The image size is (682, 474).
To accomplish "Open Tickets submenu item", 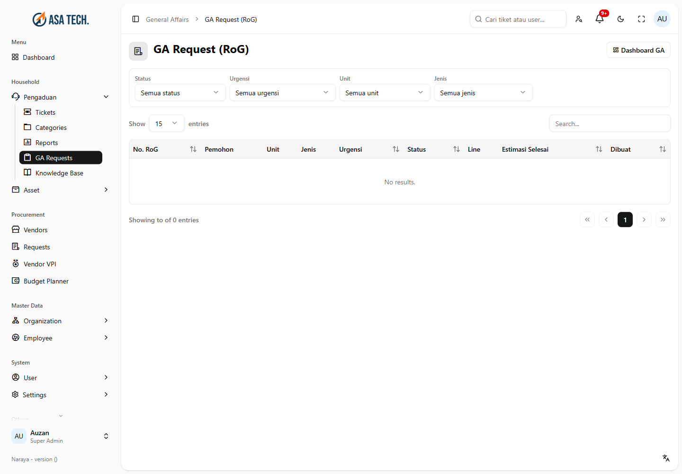I will pos(61,112).
